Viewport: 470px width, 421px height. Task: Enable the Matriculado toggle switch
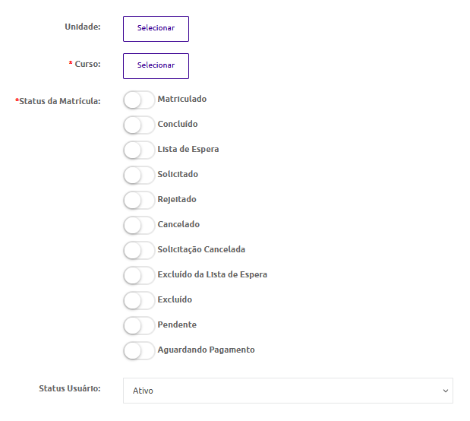[x=139, y=100]
